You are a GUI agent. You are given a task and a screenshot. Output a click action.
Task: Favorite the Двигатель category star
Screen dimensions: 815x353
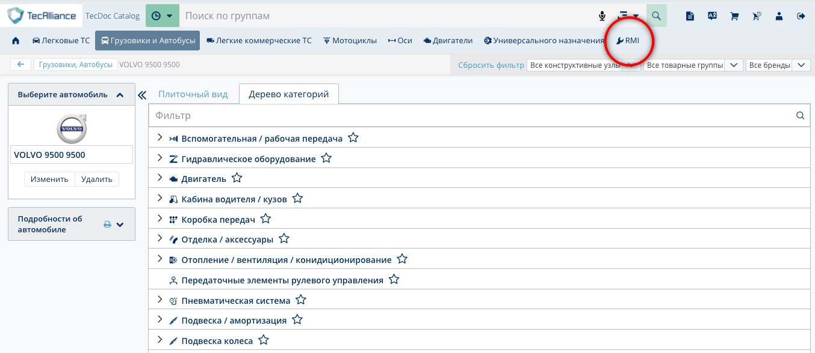237,178
